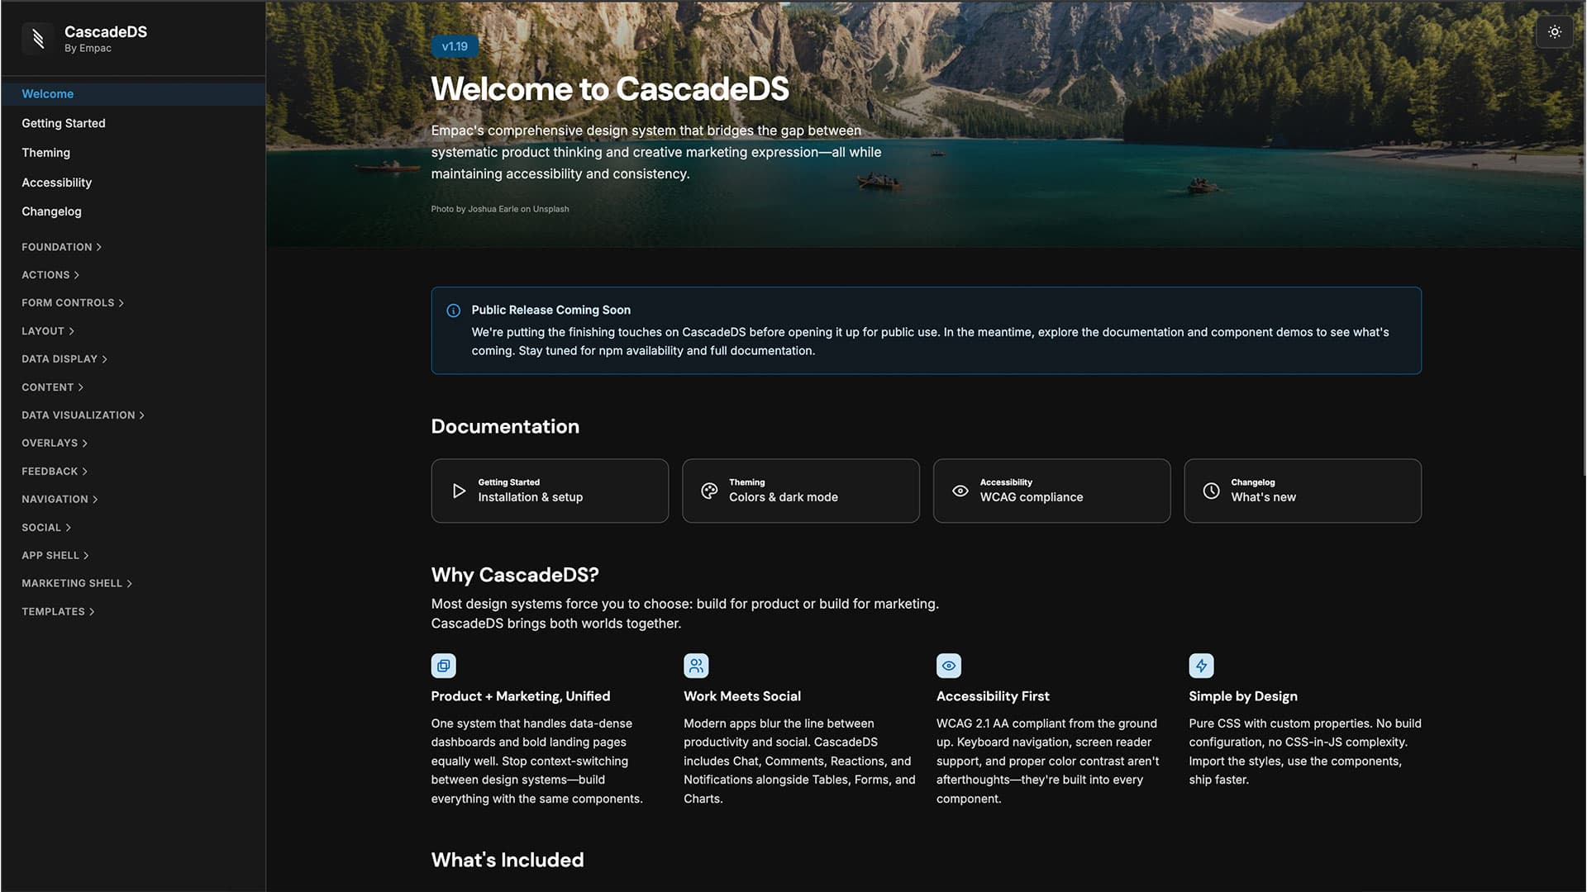Expand the FORM CONTROLS sidebar section
Image resolution: width=1587 pixels, height=892 pixels.
click(73, 303)
